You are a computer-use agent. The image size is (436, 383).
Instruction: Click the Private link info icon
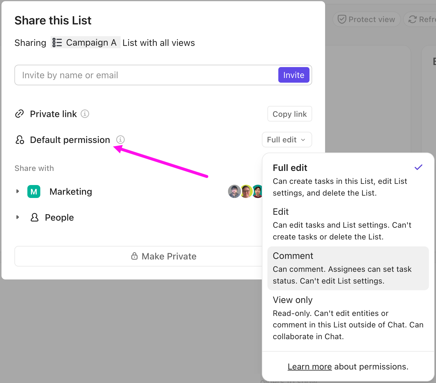[x=85, y=114]
